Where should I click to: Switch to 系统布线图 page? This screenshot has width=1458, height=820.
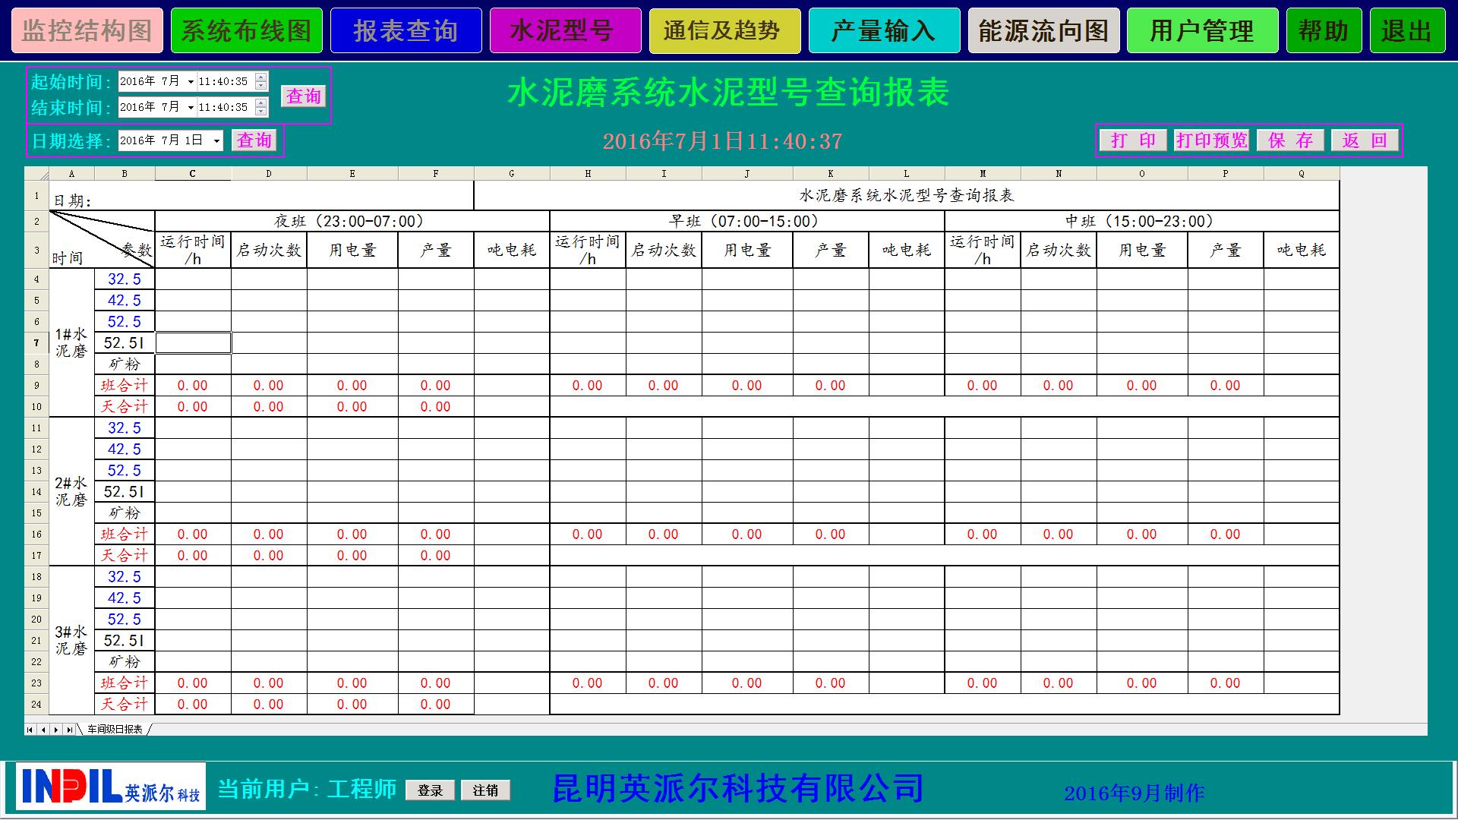[246, 31]
